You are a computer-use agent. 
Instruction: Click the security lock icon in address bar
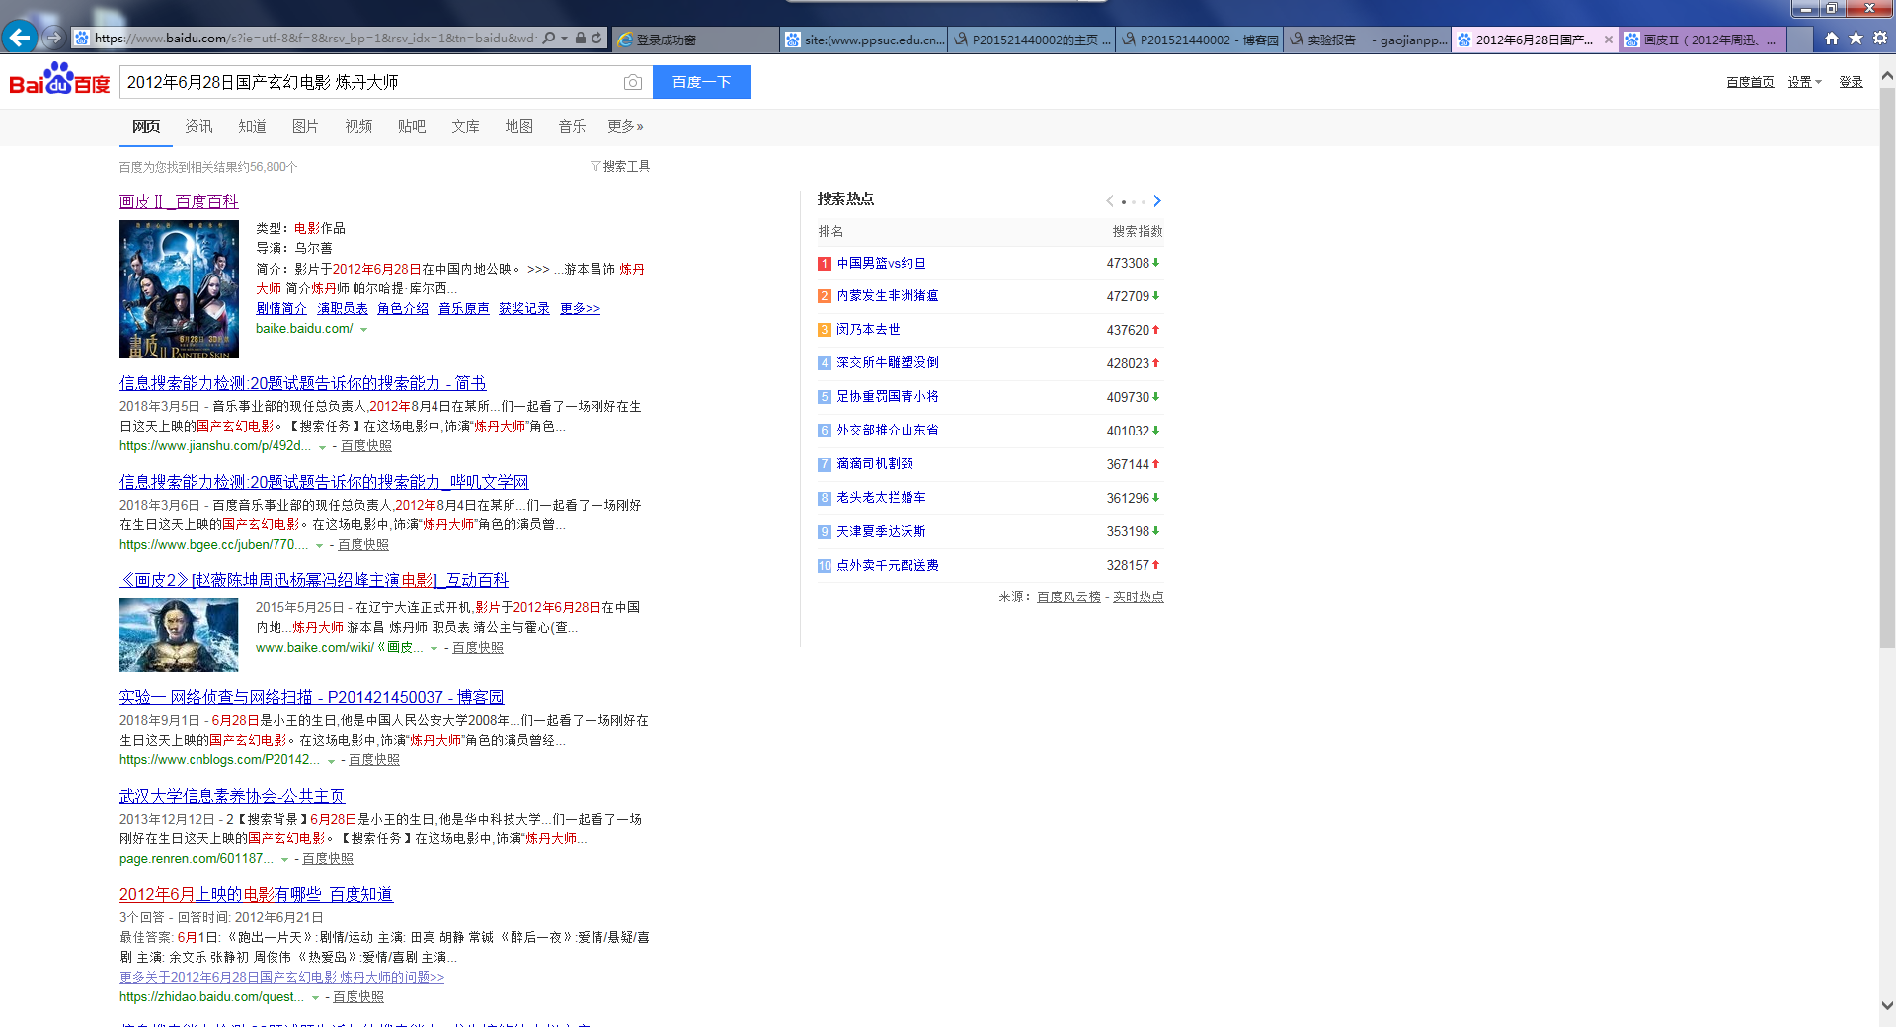coord(581,39)
